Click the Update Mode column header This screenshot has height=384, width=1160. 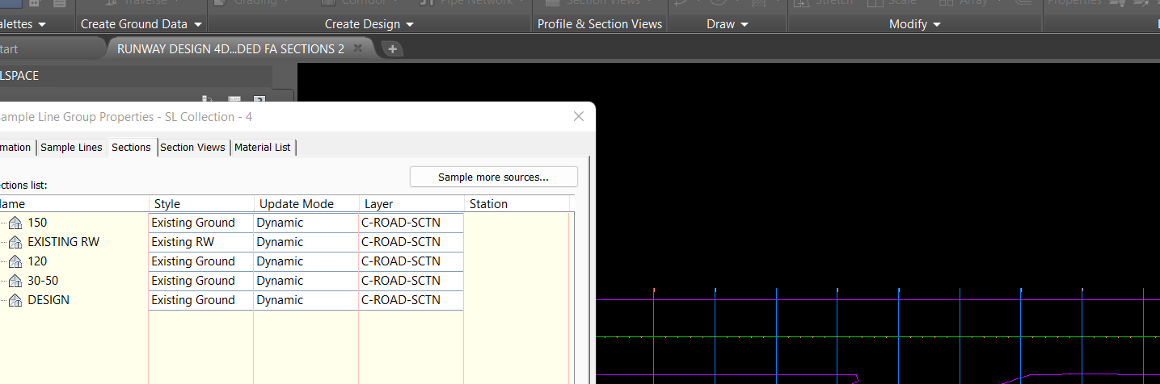click(x=306, y=204)
